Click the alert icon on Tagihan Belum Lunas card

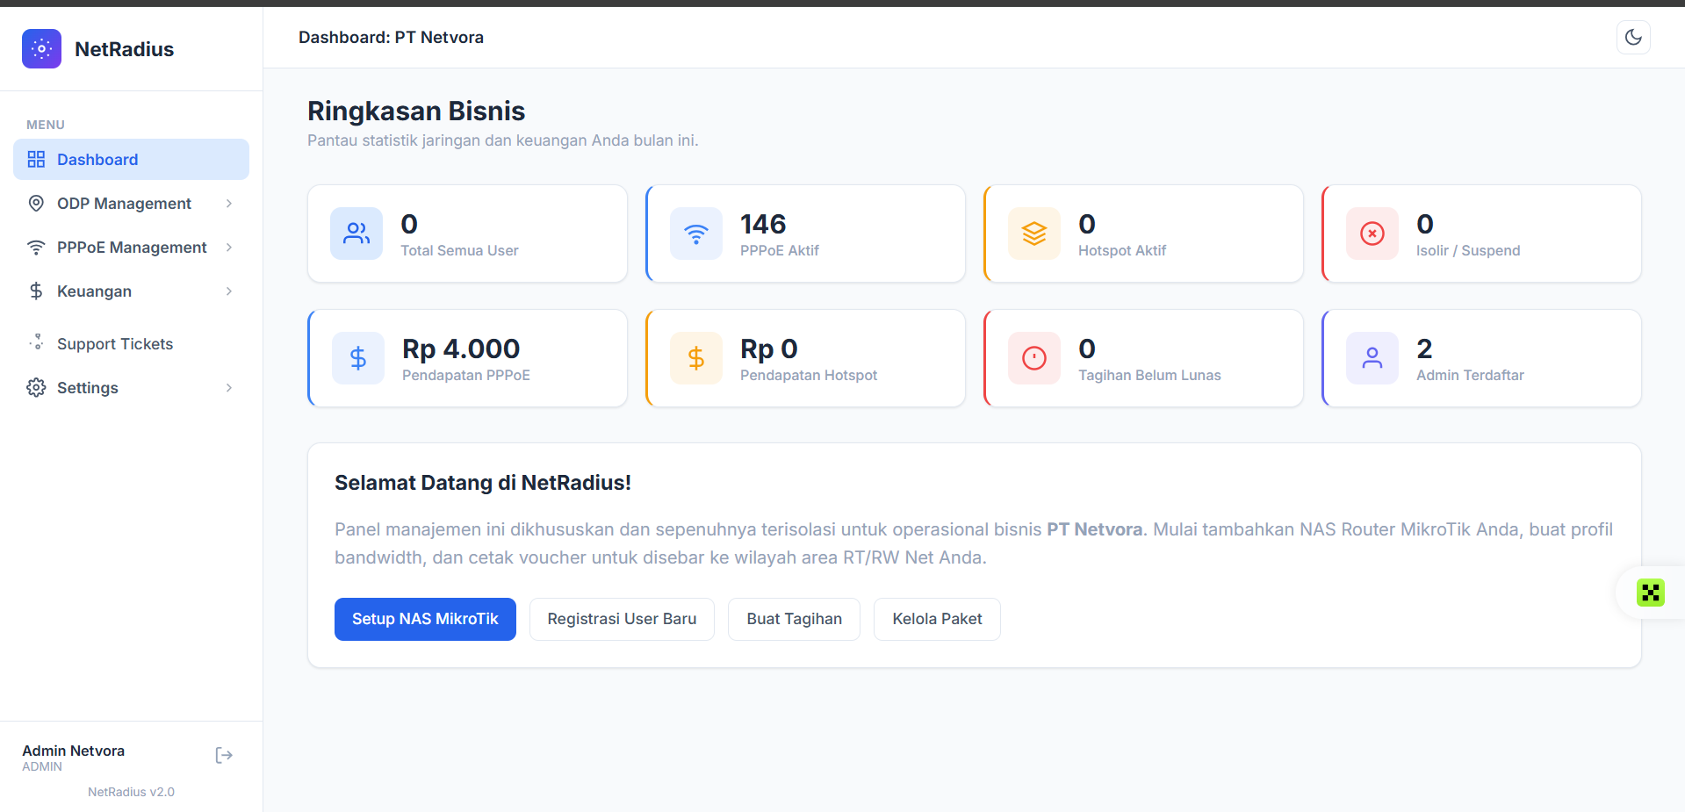(1033, 358)
